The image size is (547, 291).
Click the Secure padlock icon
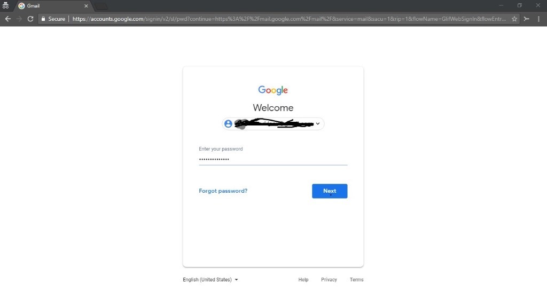point(43,19)
